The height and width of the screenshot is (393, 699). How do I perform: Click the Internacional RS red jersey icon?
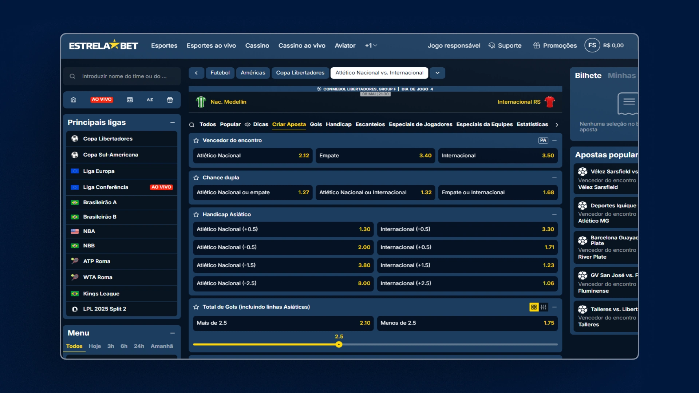[550, 102]
